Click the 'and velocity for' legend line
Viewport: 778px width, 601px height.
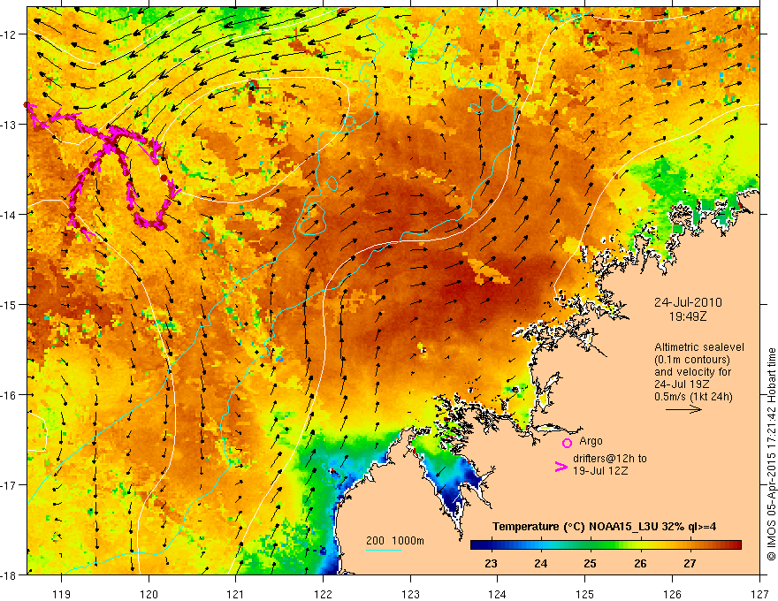[x=692, y=372]
